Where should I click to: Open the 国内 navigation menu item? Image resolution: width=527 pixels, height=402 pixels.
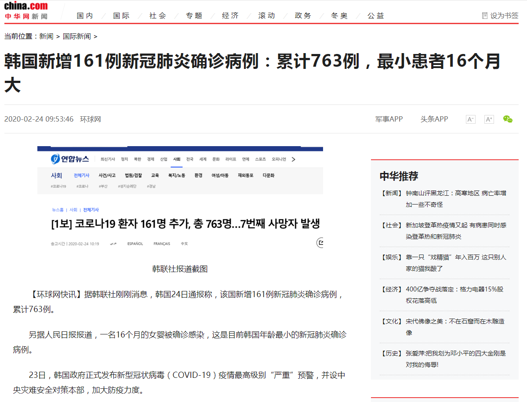click(85, 15)
